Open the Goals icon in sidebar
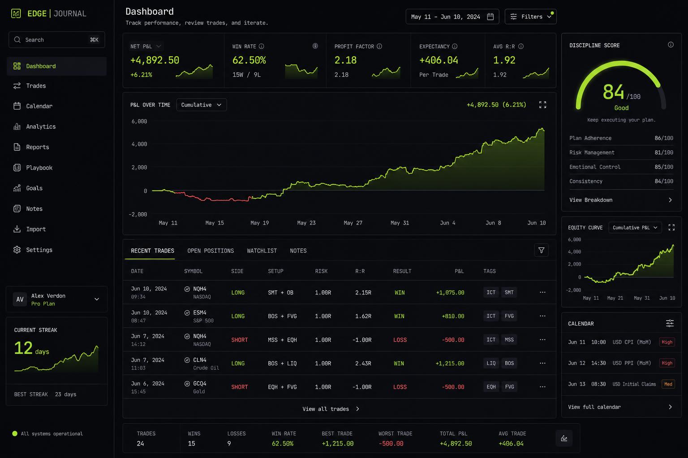688x458 pixels. click(17, 188)
